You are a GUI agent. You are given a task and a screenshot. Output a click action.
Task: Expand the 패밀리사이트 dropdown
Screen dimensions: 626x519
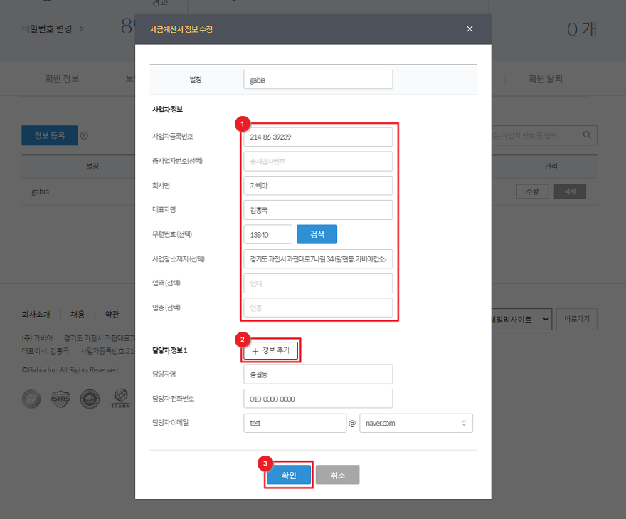pos(519,320)
